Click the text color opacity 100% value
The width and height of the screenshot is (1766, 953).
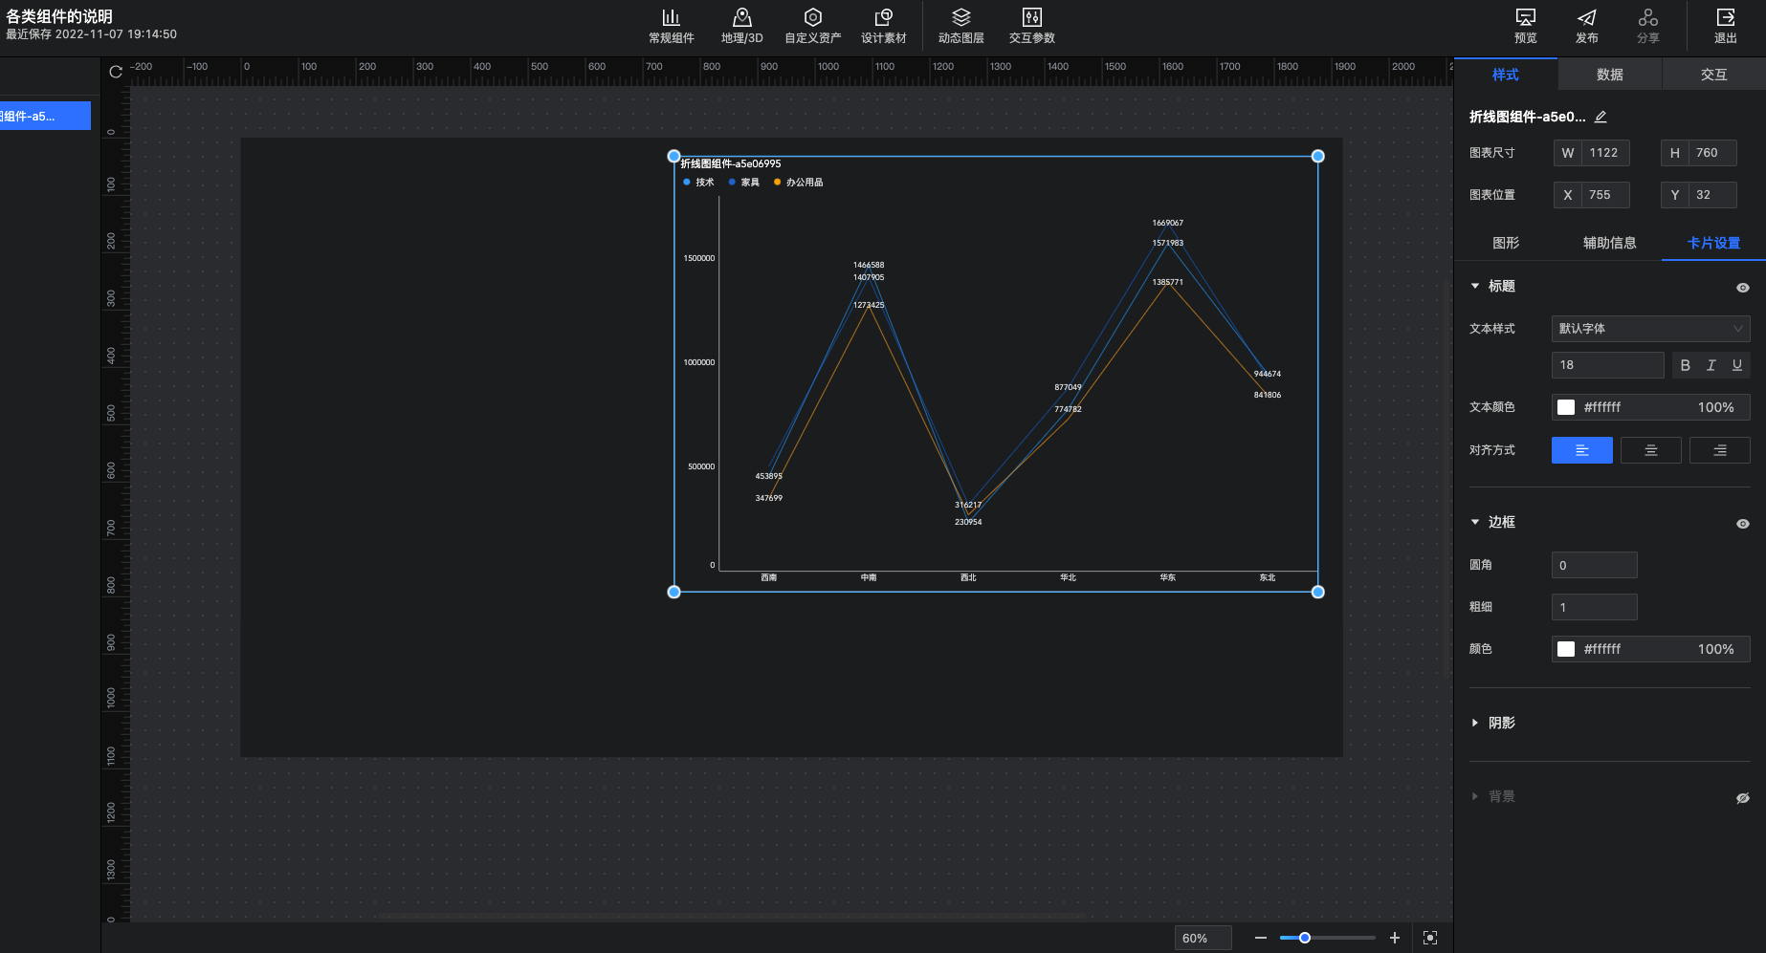tap(1715, 407)
